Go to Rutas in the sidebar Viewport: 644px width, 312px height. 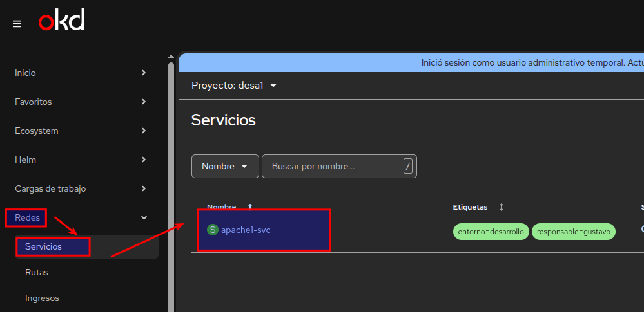[37, 272]
